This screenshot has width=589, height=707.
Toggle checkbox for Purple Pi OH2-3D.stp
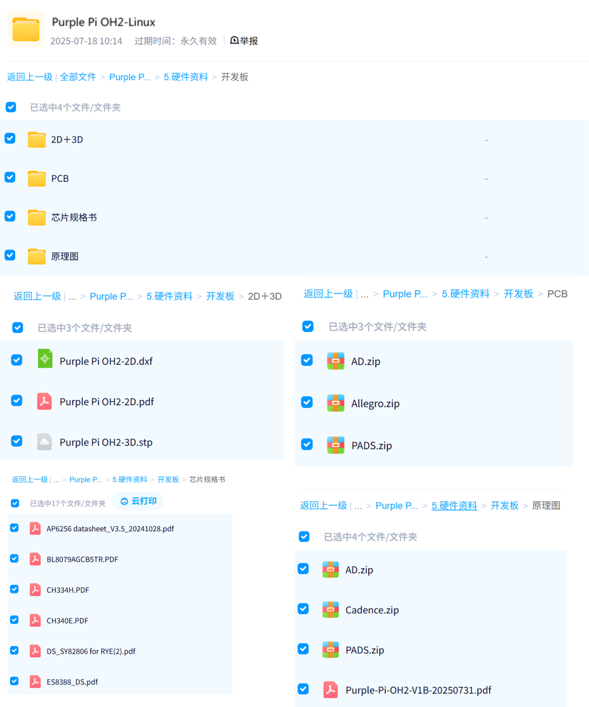[17, 441]
